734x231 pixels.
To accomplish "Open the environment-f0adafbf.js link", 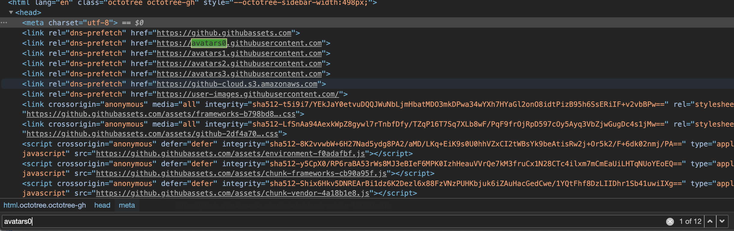I will pyautogui.click(x=230, y=154).
